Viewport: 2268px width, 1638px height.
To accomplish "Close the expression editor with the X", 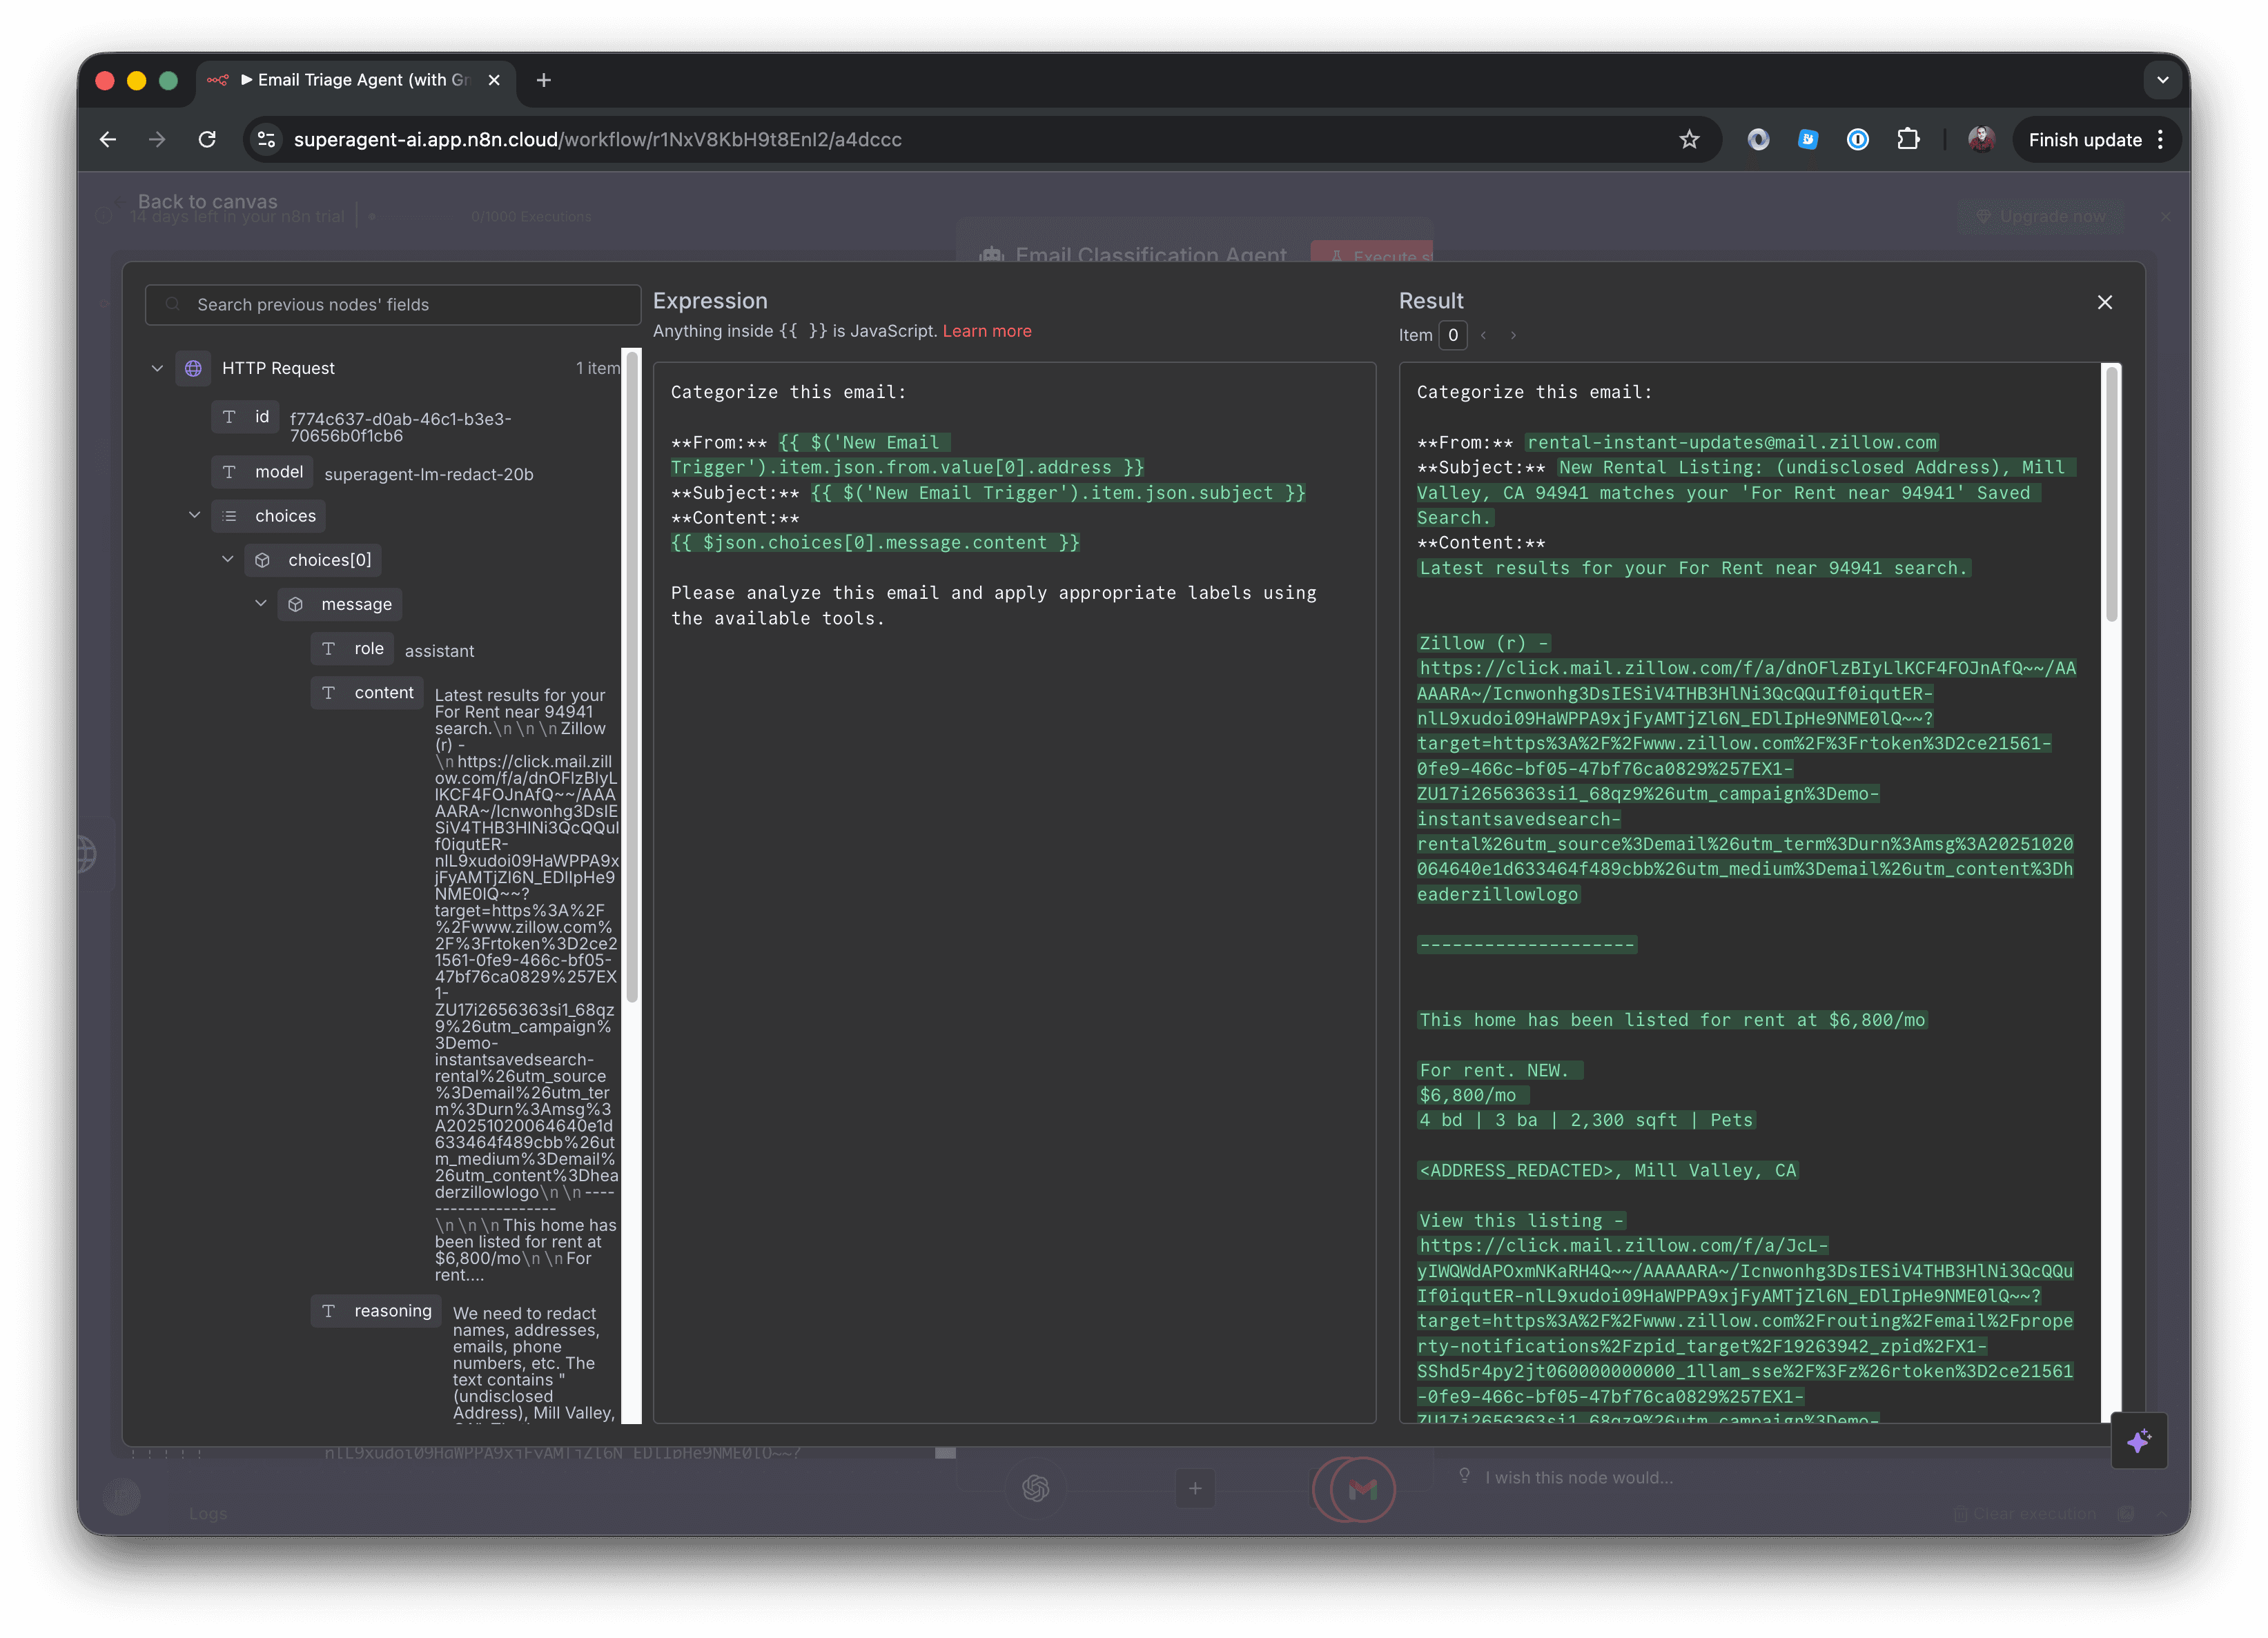I will click(2105, 302).
